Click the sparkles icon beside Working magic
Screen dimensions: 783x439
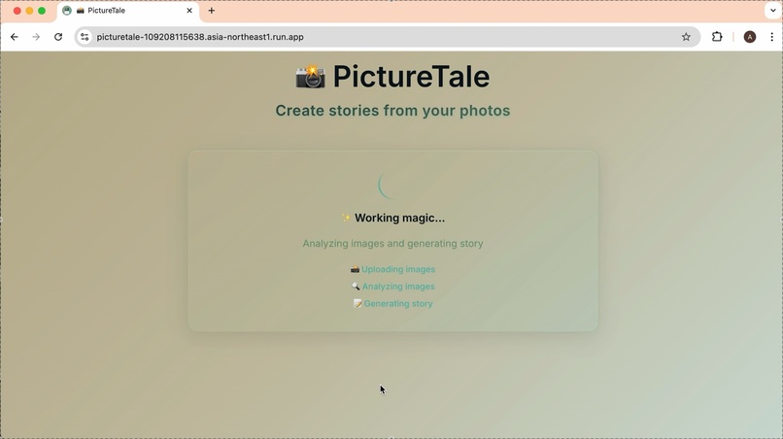pyautogui.click(x=346, y=218)
